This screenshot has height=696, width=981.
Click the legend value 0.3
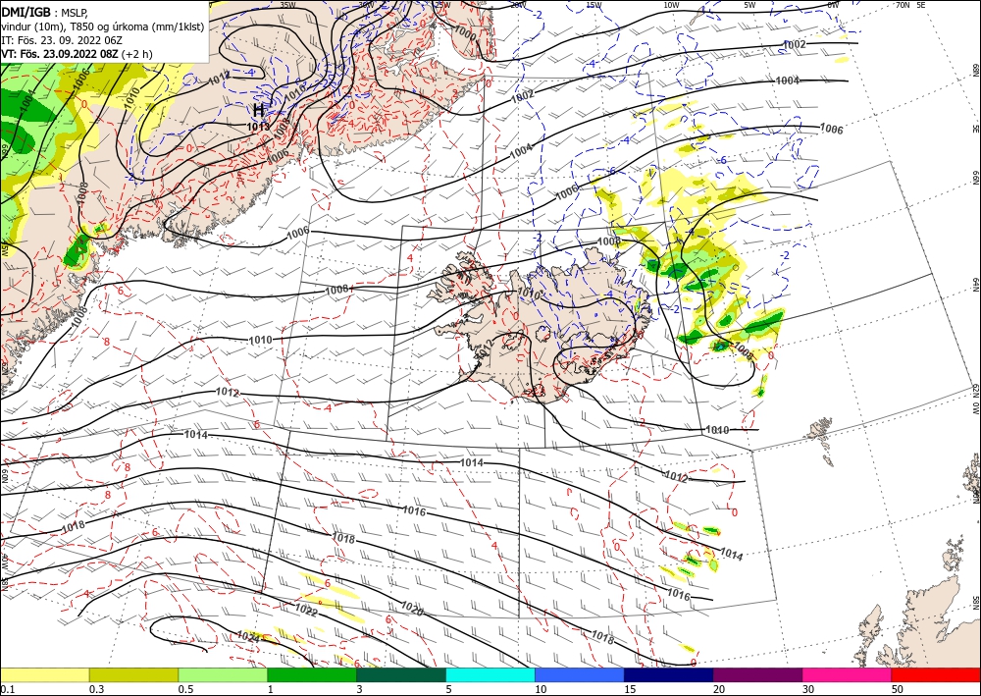point(96,689)
